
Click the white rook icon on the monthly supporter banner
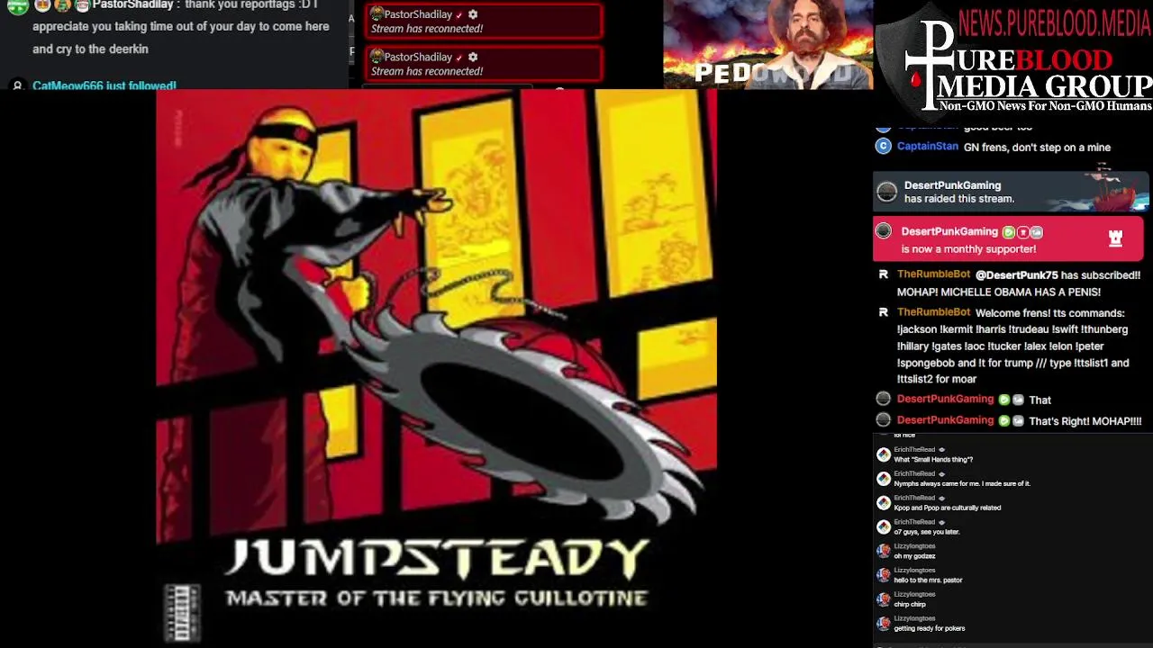pos(1115,238)
